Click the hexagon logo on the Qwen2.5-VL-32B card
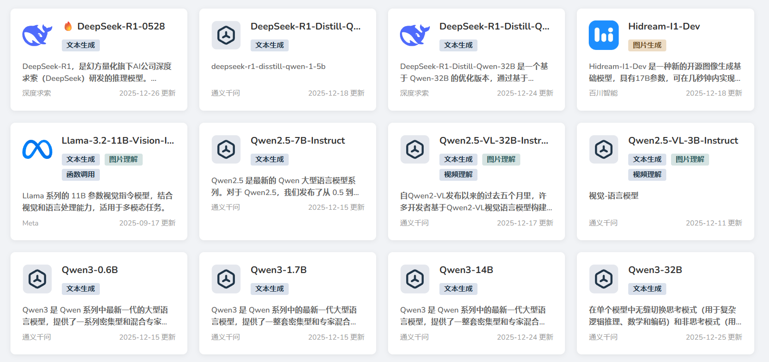The image size is (769, 362). click(415, 149)
